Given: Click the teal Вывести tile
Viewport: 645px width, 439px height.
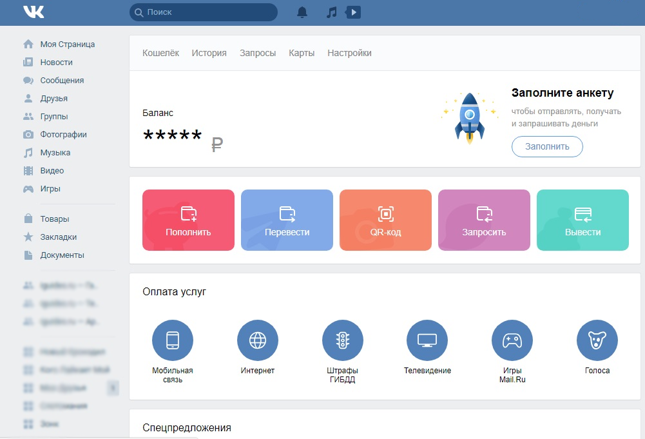Looking at the screenshot, I should (x=582, y=220).
